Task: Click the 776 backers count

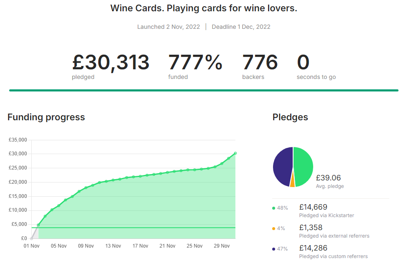Action: click(x=260, y=63)
